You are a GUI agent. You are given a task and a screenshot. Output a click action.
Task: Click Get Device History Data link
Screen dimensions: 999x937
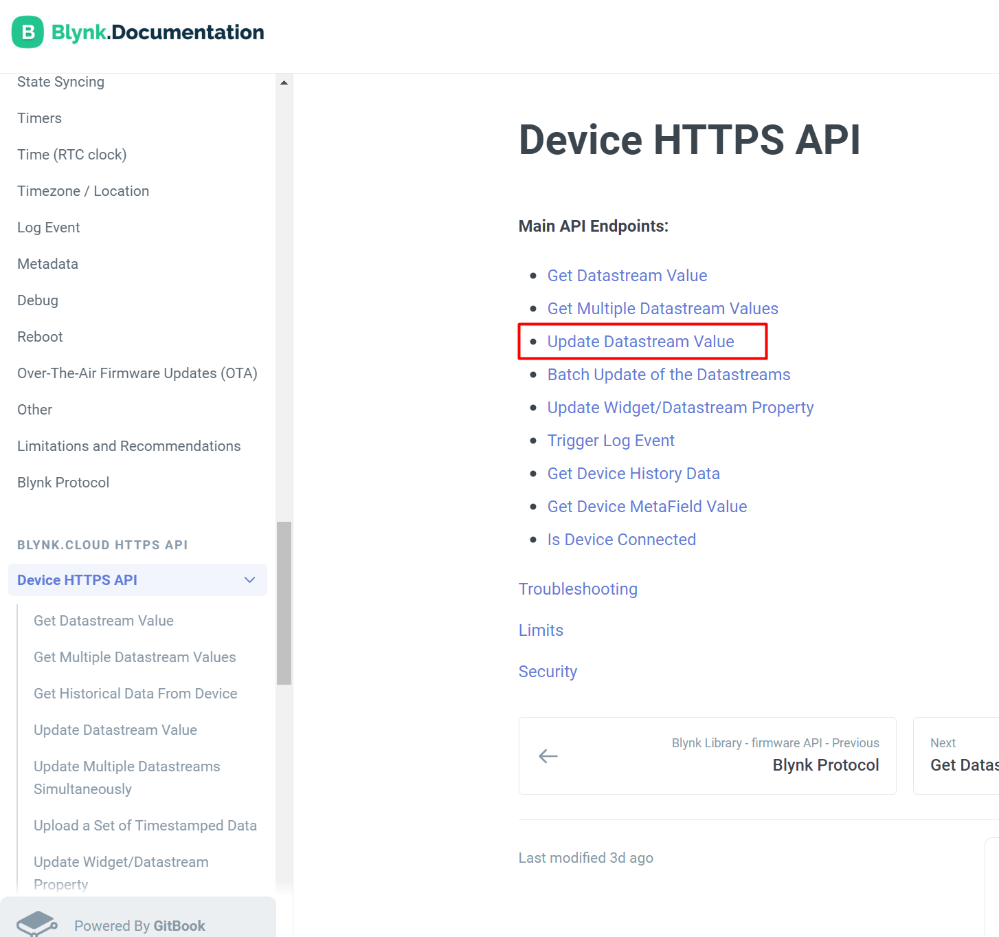click(633, 474)
